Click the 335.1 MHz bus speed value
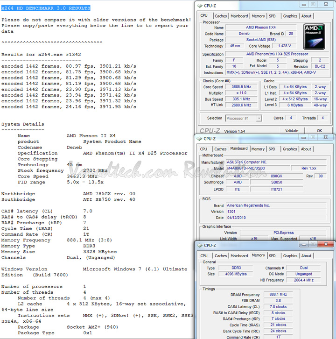The height and width of the screenshot is (339, 336). [x=241, y=99]
